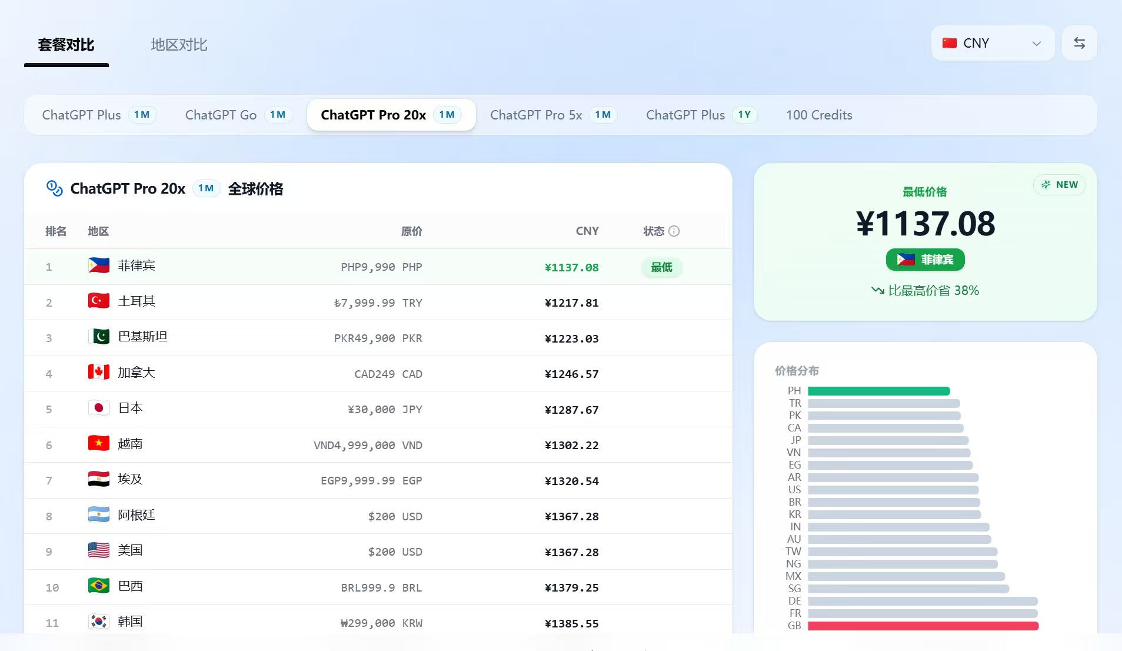Click the TR bar in price distribution chart
Image resolution: width=1122 pixels, height=651 pixels.
(884, 403)
